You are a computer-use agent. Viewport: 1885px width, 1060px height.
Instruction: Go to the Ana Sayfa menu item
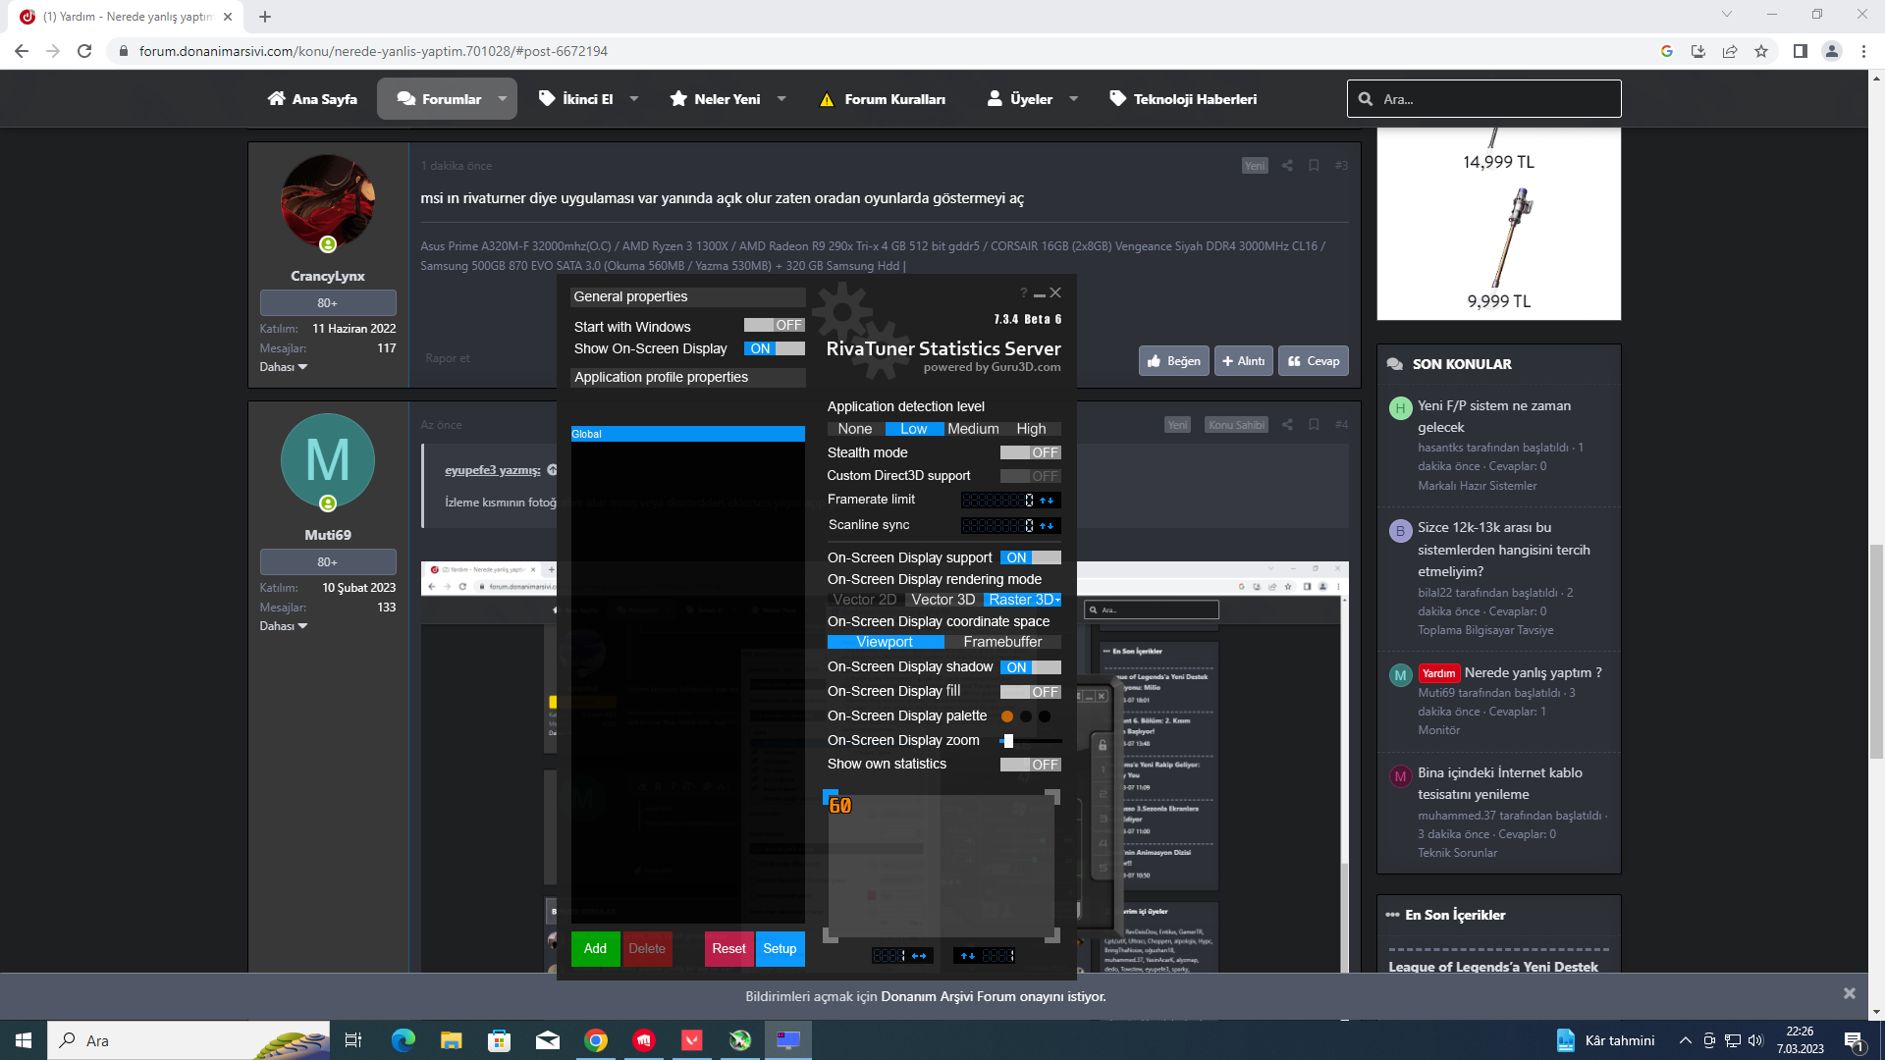pyautogui.click(x=312, y=99)
